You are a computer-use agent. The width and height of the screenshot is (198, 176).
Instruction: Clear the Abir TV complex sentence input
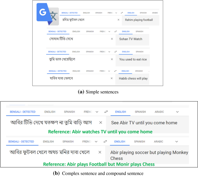(101, 122)
